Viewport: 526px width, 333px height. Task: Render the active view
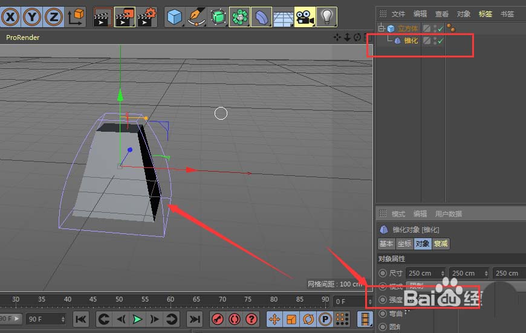point(103,17)
